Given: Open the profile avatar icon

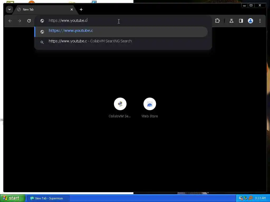Looking at the screenshot, I should pos(250,21).
